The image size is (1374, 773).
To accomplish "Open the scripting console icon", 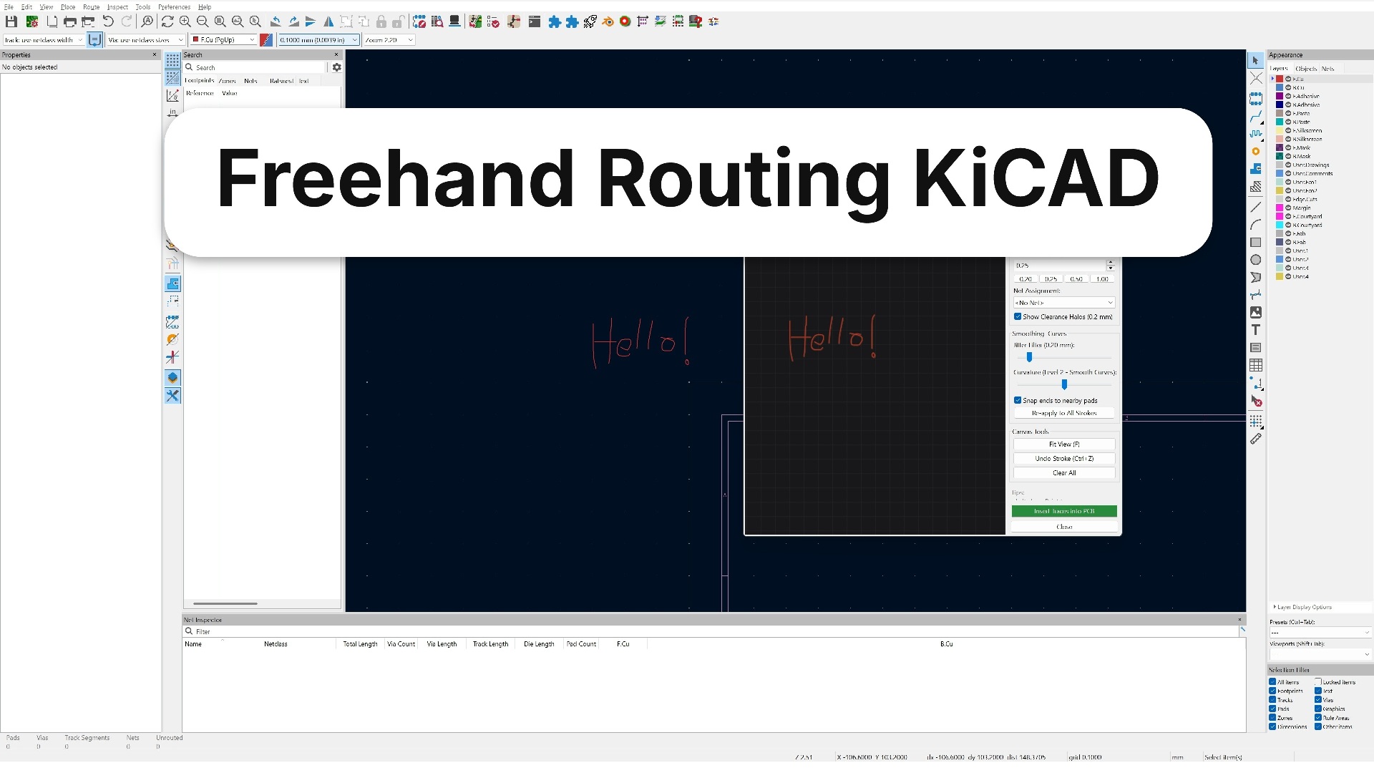I will pos(534,21).
